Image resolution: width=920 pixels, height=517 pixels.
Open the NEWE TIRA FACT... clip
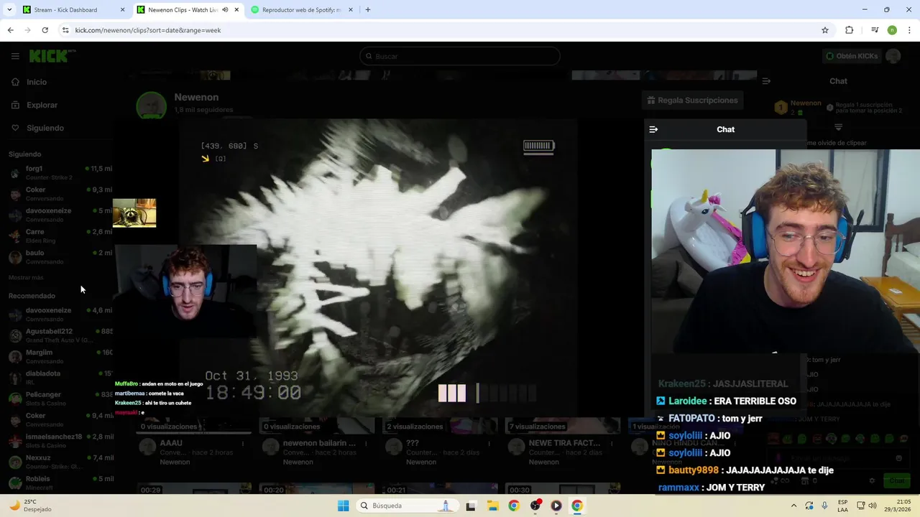point(563,443)
